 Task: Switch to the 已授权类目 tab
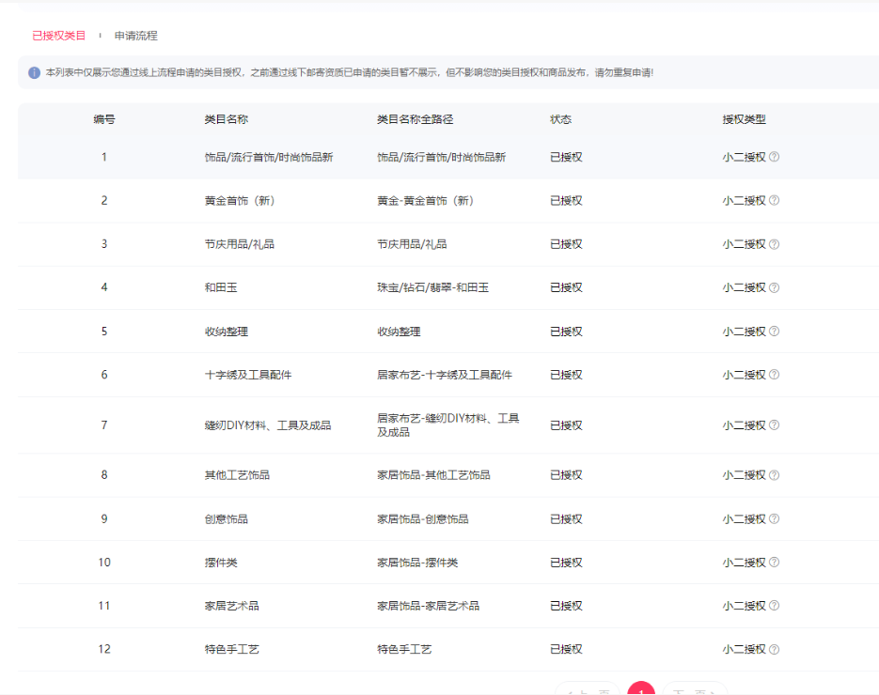(x=58, y=36)
